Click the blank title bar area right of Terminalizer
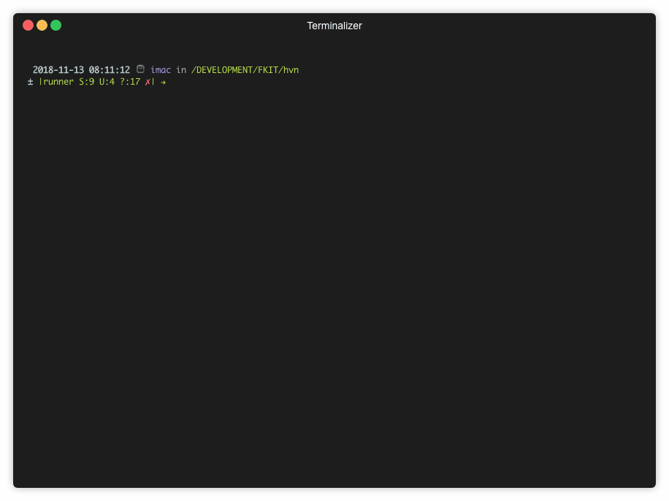669x501 pixels. click(511, 26)
